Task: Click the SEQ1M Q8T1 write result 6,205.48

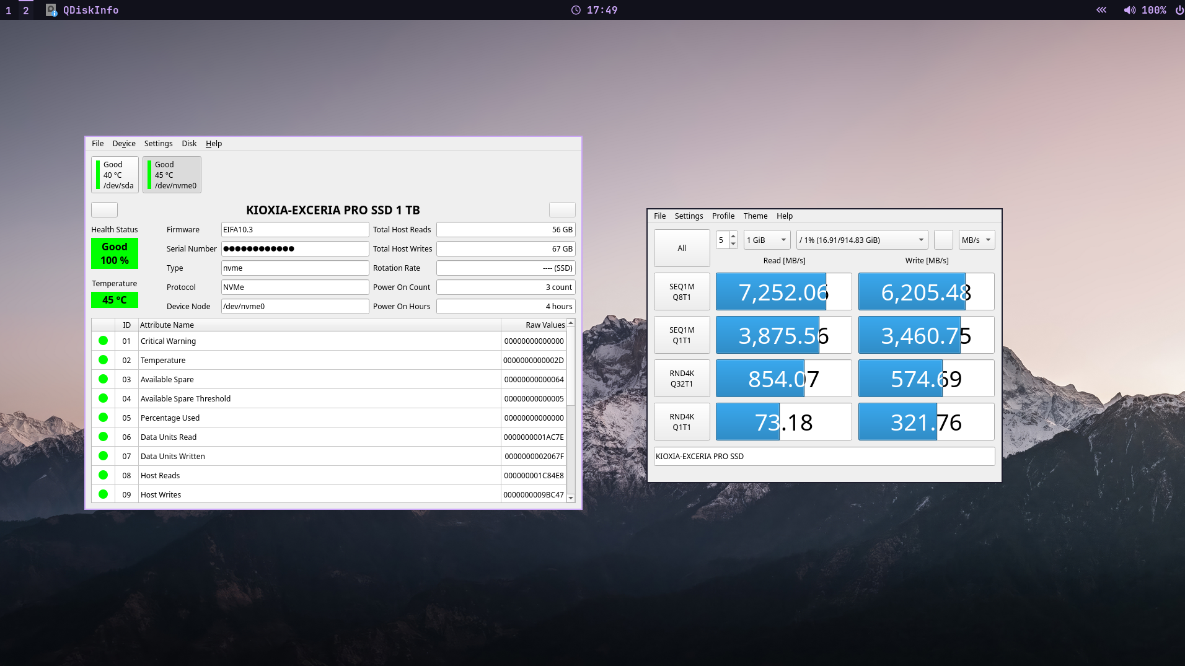Action: coord(927,292)
